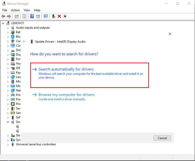Open the Help menu
The height and width of the screenshot is (161, 195).
pos(37,10)
